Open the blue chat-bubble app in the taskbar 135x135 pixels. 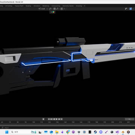[x=101, y=132]
